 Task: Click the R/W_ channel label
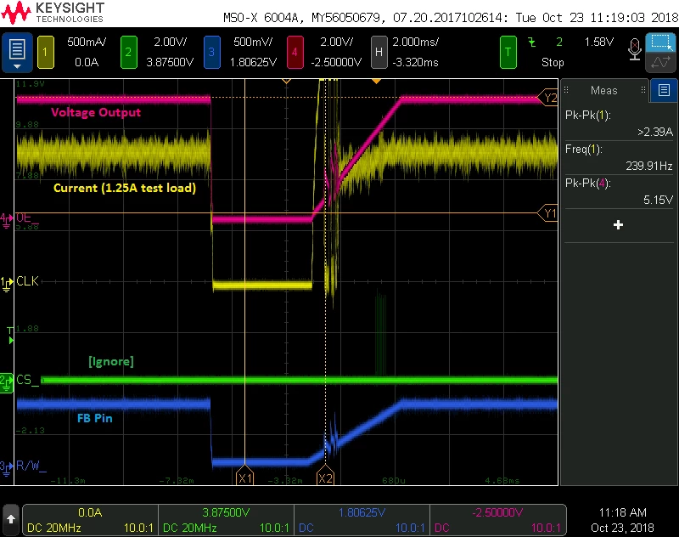[x=31, y=466]
